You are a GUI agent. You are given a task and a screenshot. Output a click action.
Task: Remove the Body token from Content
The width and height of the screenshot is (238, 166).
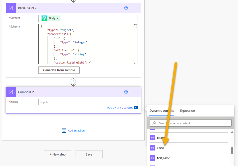coord(58,18)
